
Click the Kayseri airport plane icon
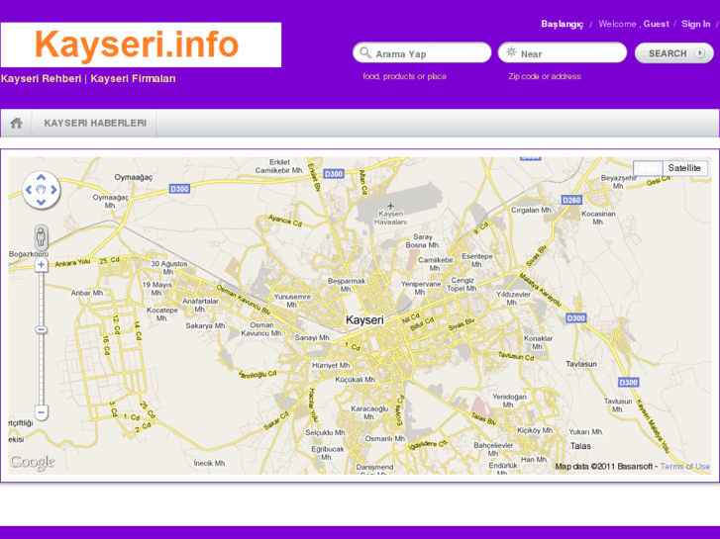[390, 205]
